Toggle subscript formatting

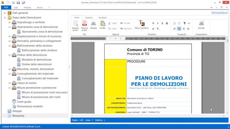(x=158, y=28)
